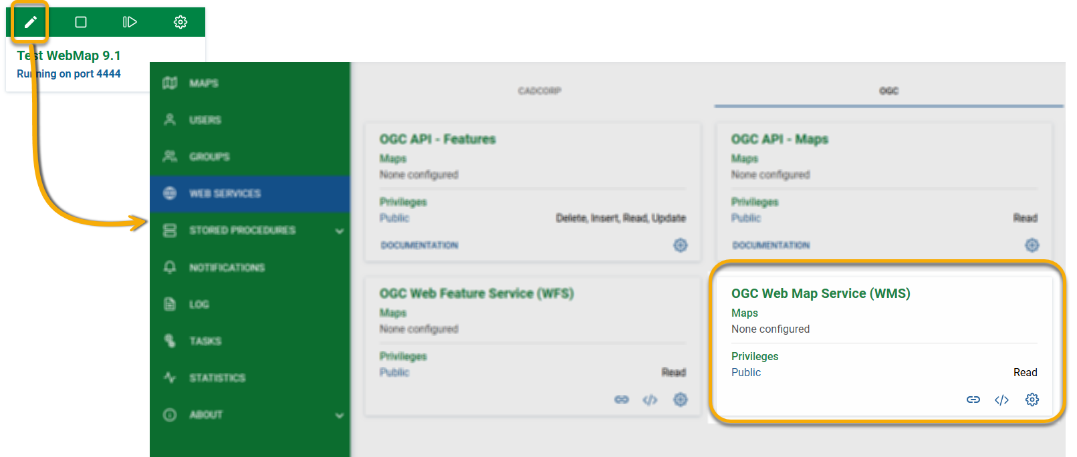Go to Users sidebar item
1077x457 pixels.
coord(205,120)
